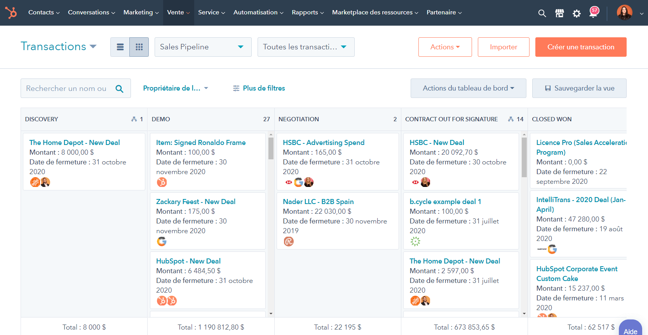Screen dimensions: 648x335
Task: Expand the Propriétaire de la transaction filter
Action: pyautogui.click(x=176, y=88)
